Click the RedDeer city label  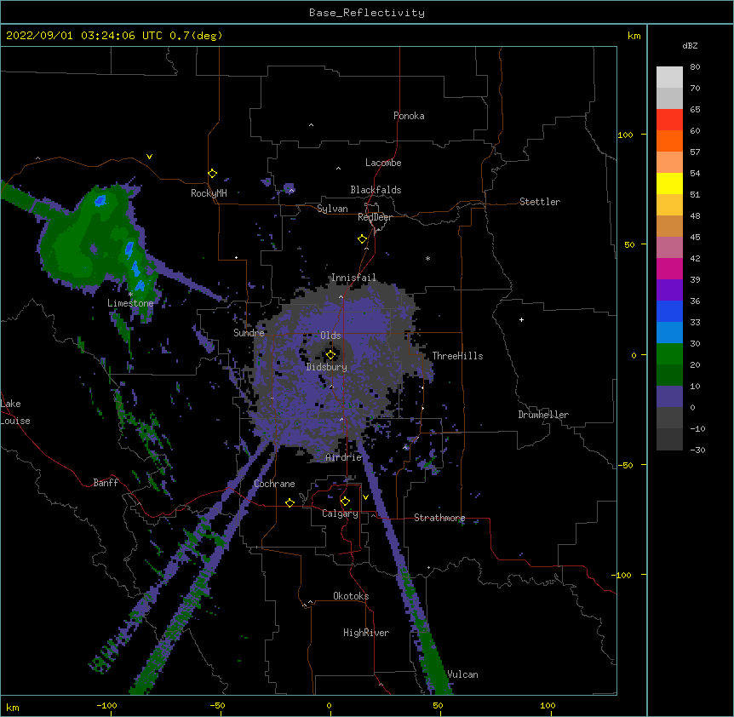click(x=375, y=218)
